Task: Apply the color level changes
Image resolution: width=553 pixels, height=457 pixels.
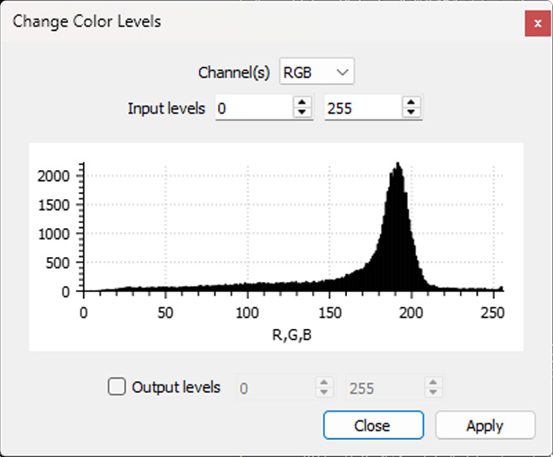Action: 485,425
